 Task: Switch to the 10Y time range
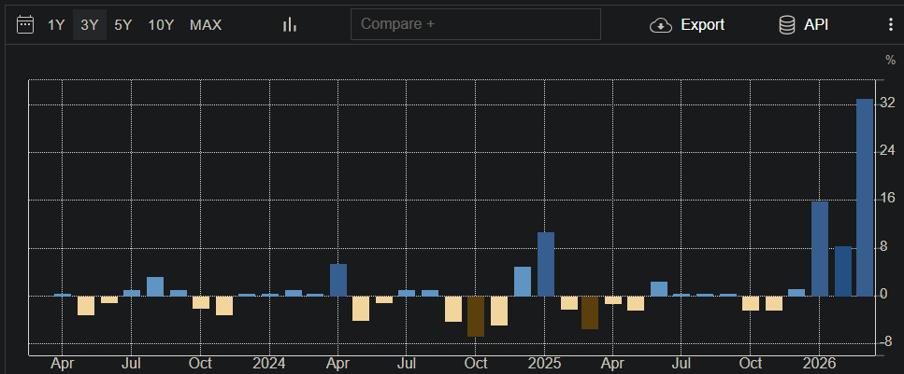[161, 25]
